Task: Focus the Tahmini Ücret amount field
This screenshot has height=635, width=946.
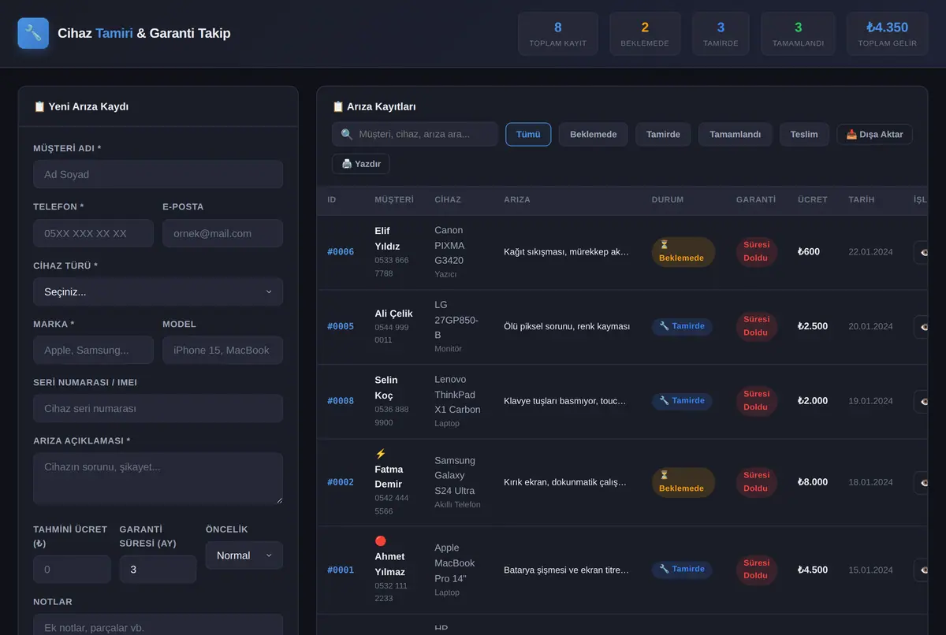Action: 72,569
